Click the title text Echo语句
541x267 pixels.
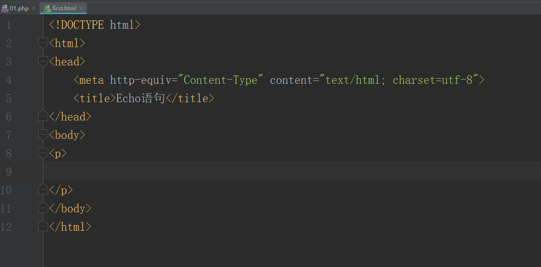(140, 98)
